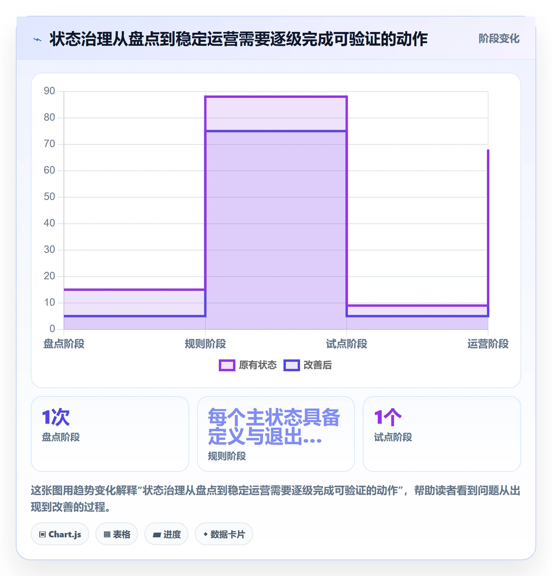Open the 1次 盘点阶段 data card
Screen dimensions: 552x576
click(110, 434)
